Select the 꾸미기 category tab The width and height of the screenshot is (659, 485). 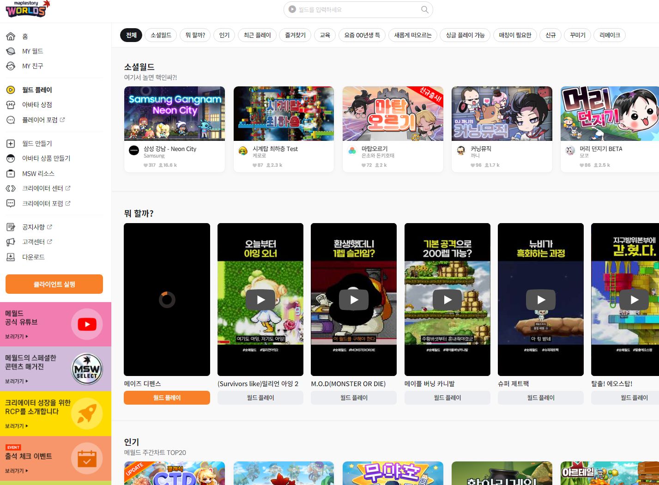pos(577,35)
